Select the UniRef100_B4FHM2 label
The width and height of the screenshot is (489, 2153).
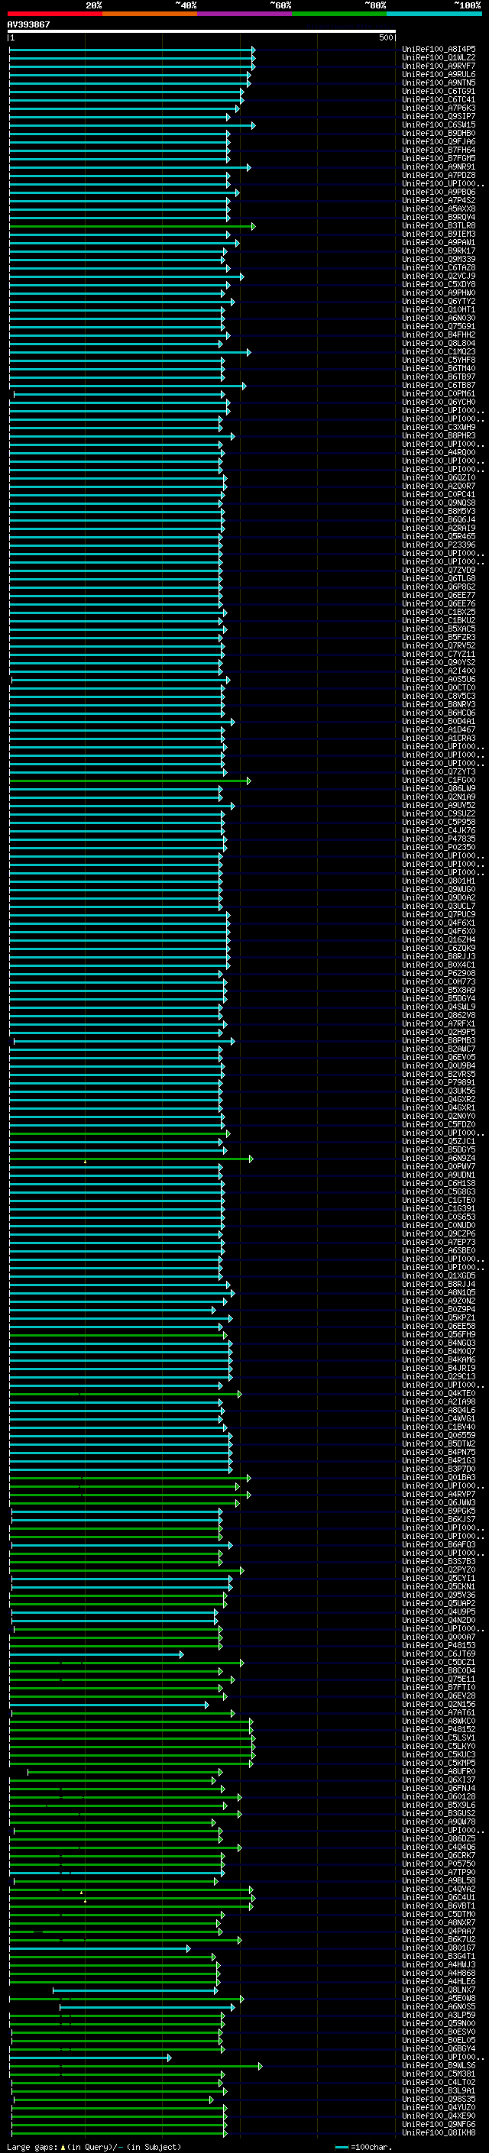coord(439,335)
